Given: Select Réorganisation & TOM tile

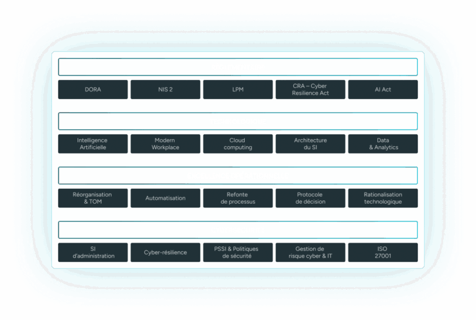Looking at the screenshot, I should pyautogui.click(x=93, y=198).
